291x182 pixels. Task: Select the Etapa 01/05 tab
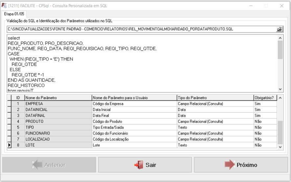(14, 14)
